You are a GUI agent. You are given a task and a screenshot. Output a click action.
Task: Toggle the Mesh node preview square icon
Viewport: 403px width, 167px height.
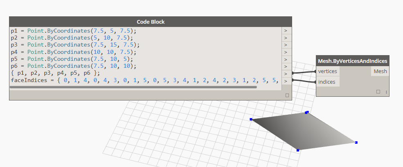click(x=378, y=91)
